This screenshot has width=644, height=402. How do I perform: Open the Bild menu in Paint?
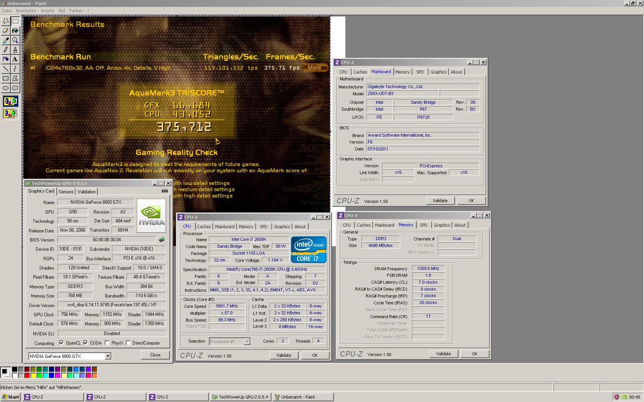[62, 11]
